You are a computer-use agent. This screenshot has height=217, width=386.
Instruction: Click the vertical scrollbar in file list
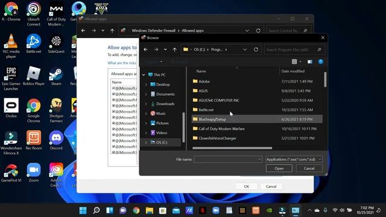tap(325, 79)
